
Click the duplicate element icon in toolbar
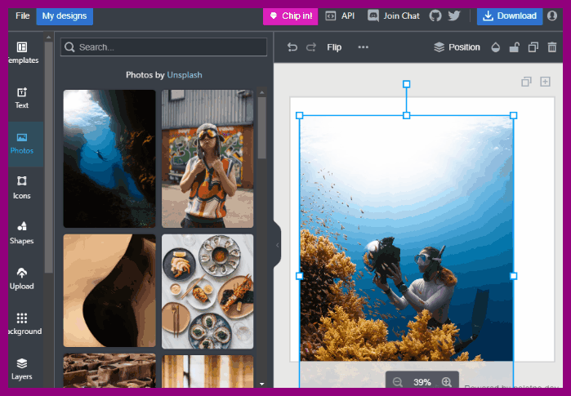pos(533,47)
